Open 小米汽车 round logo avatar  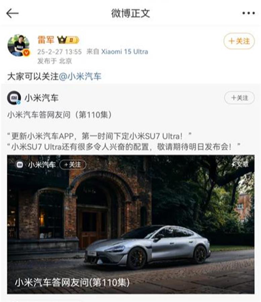tap(14, 98)
